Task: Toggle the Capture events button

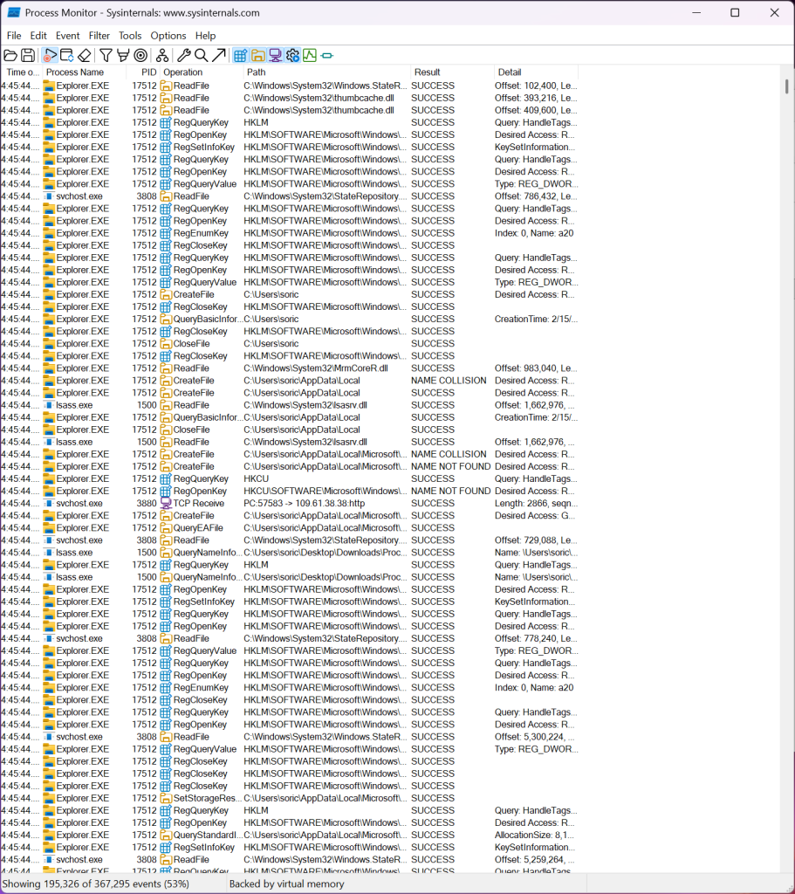Action: [x=50, y=55]
